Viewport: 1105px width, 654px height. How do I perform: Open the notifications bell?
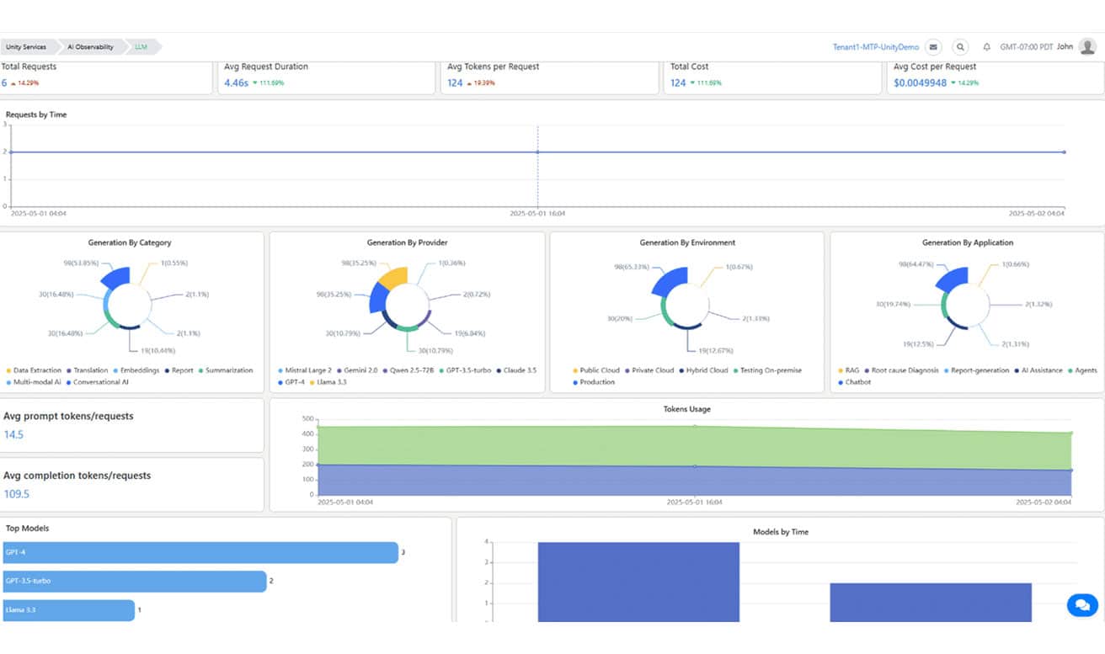coord(986,47)
